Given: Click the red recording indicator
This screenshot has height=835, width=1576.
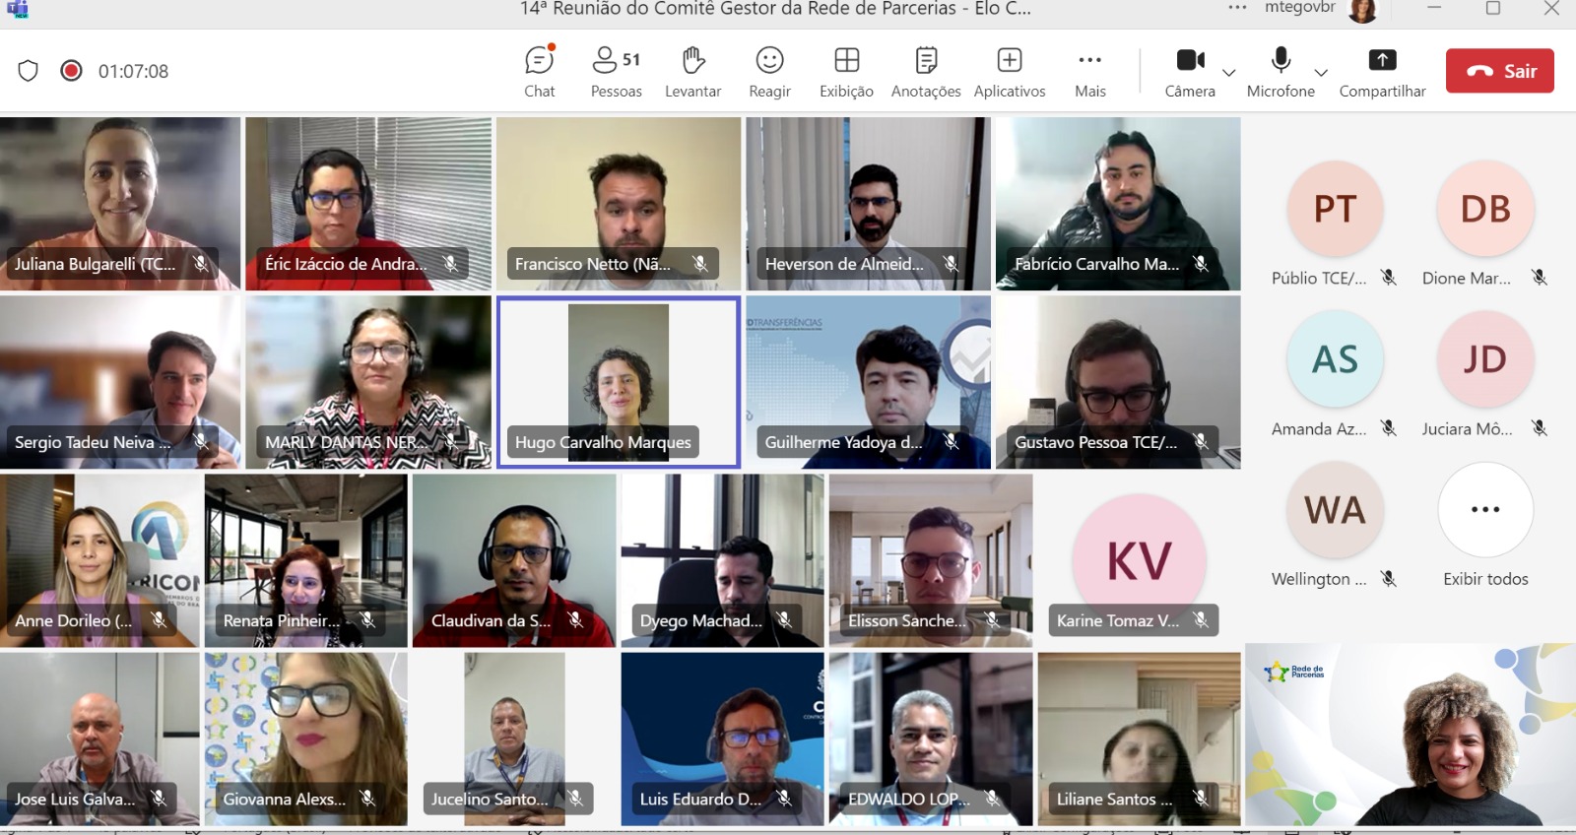Looking at the screenshot, I should coord(71,71).
